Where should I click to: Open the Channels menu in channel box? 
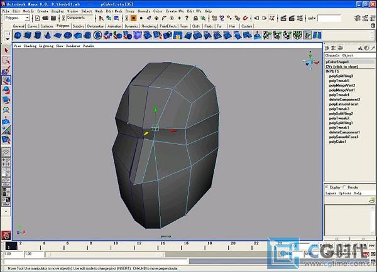point(332,55)
